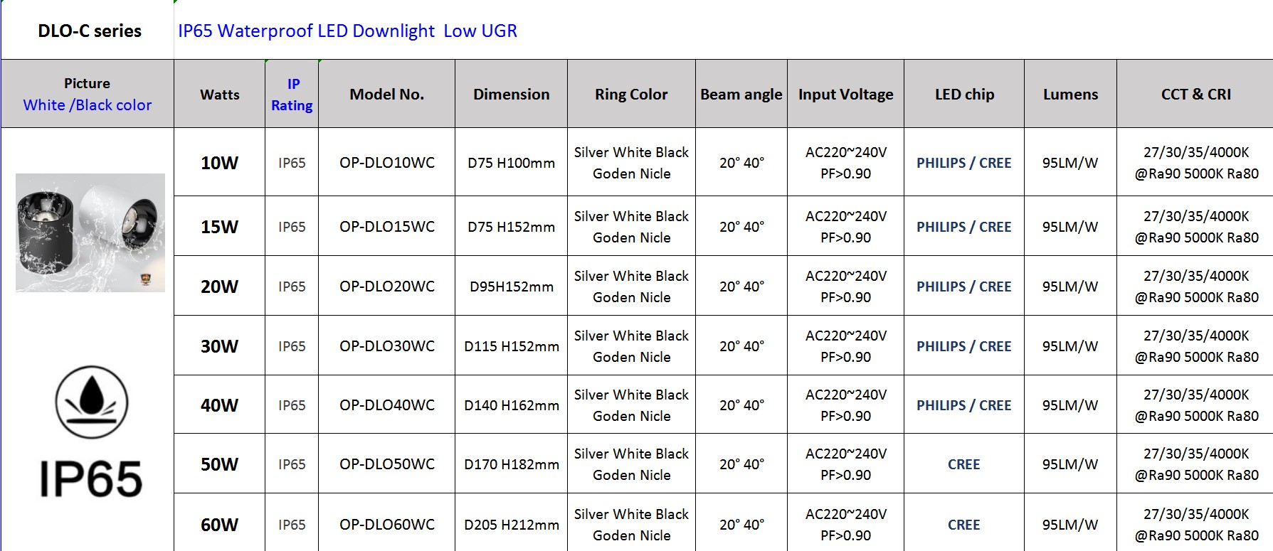This screenshot has width=1273, height=551.
Task: Select model cell OP-DLO40WC
Action: tap(386, 405)
